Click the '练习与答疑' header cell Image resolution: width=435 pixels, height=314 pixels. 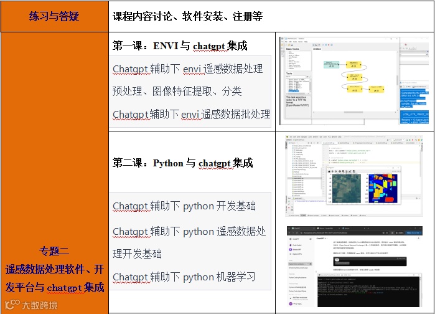(x=54, y=17)
